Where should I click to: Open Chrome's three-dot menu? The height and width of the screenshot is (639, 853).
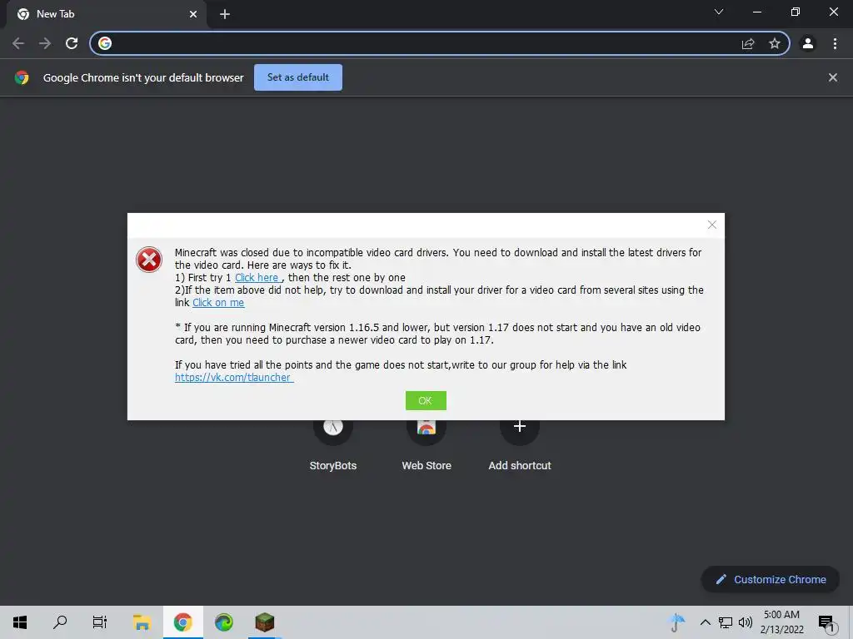tap(835, 43)
